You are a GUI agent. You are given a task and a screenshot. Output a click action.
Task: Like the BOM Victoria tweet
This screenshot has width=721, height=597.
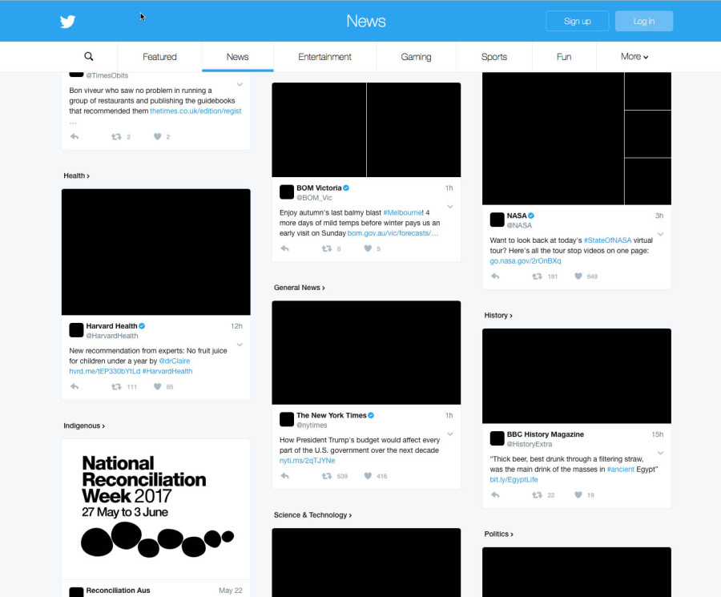368,248
